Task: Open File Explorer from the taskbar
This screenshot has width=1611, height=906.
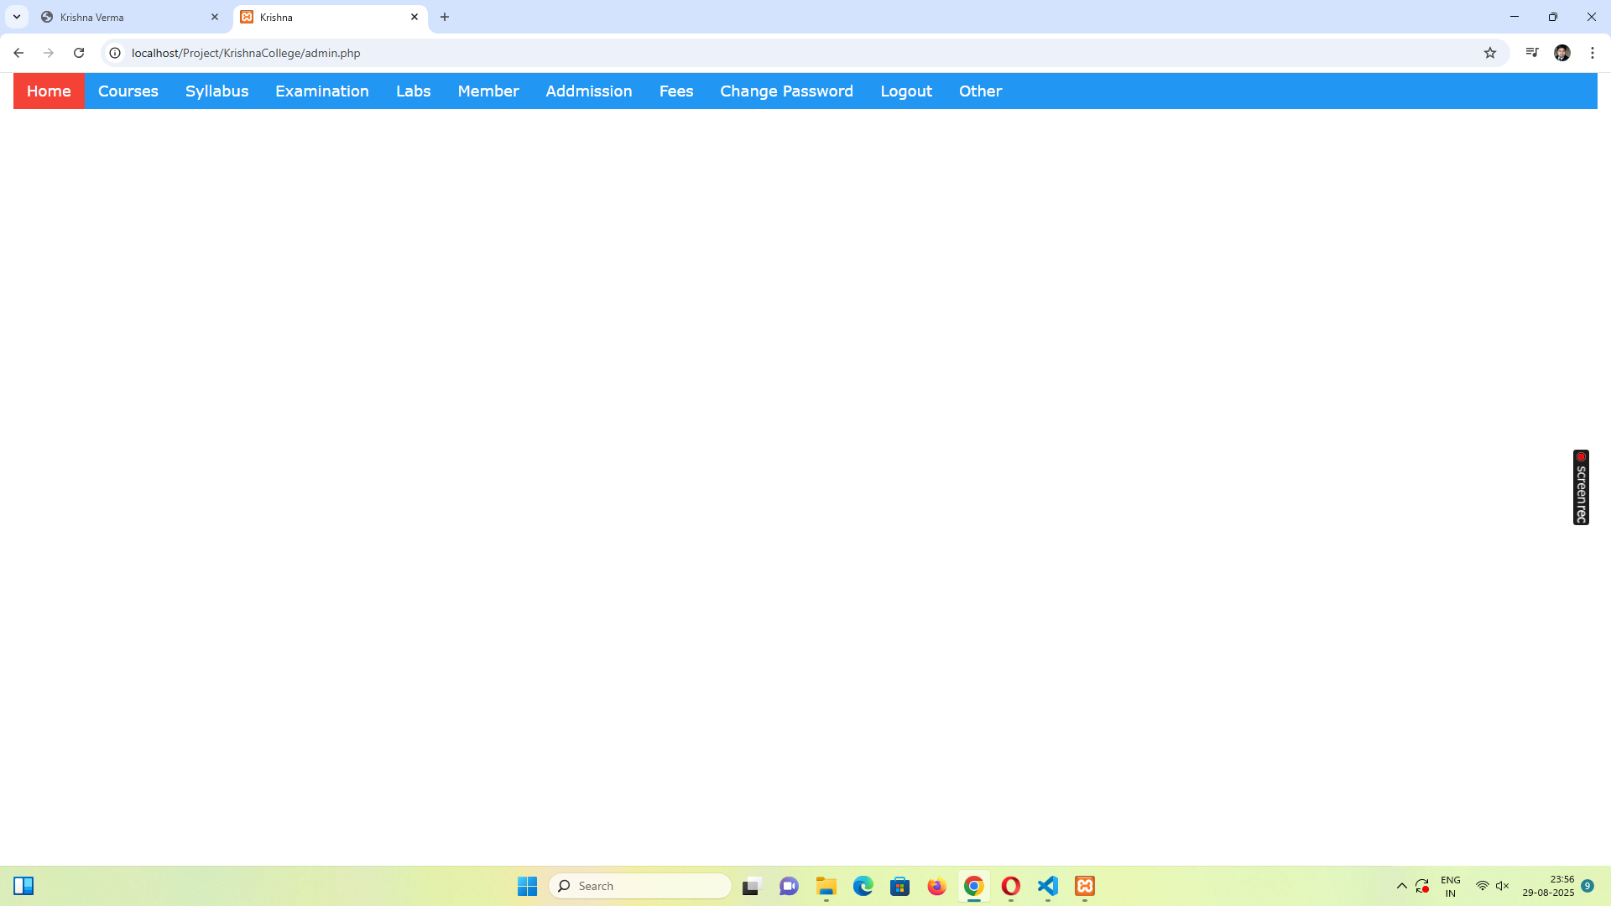Action: tap(826, 886)
